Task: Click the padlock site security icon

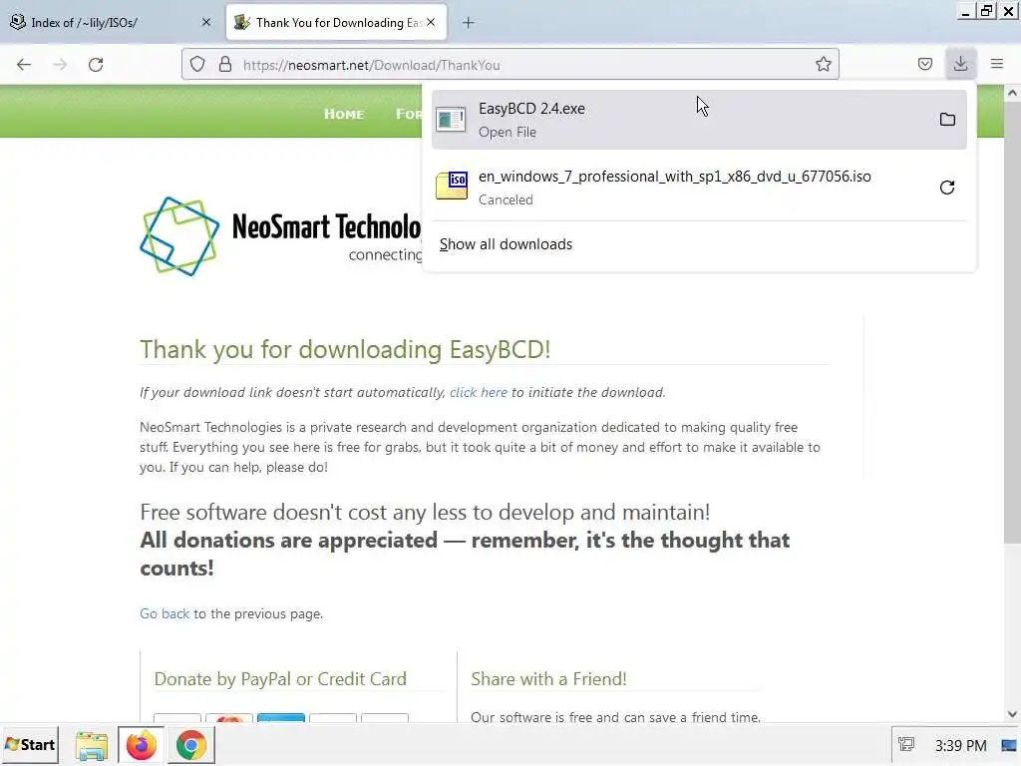Action: click(x=225, y=65)
